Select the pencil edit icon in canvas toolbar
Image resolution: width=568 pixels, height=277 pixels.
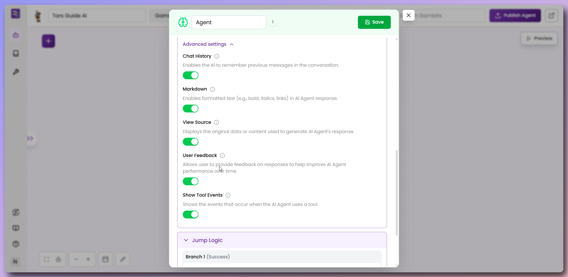coord(123,259)
